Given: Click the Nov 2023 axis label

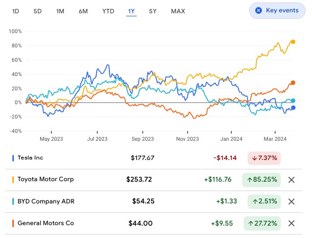Looking at the screenshot, I should tap(187, 139).
